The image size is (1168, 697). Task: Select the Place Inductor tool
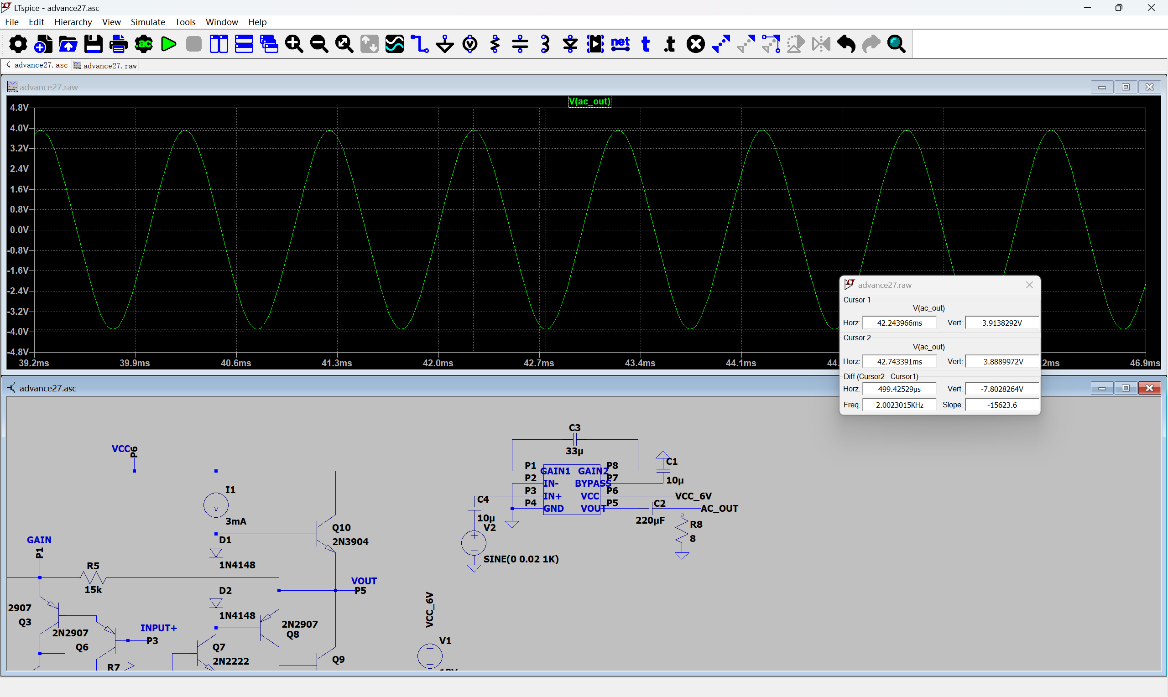(x=545, y=44)
